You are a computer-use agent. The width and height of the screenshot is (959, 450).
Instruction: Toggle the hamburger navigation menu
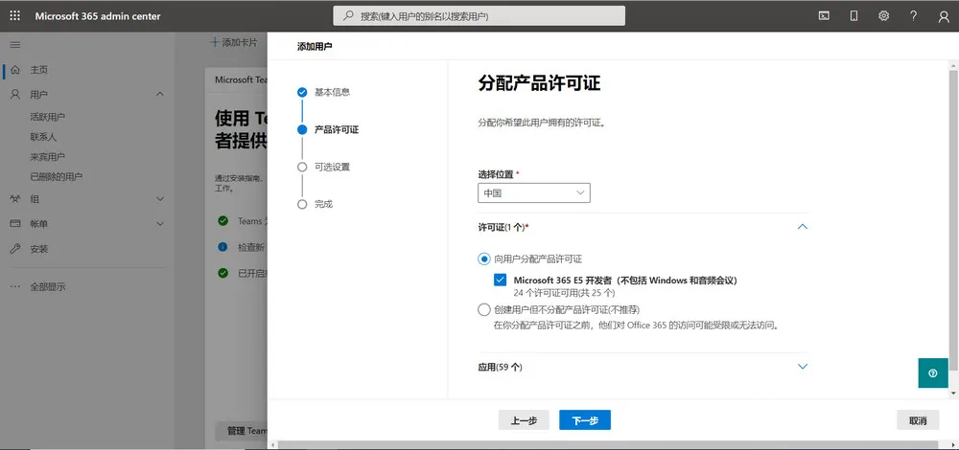[14, 45]
